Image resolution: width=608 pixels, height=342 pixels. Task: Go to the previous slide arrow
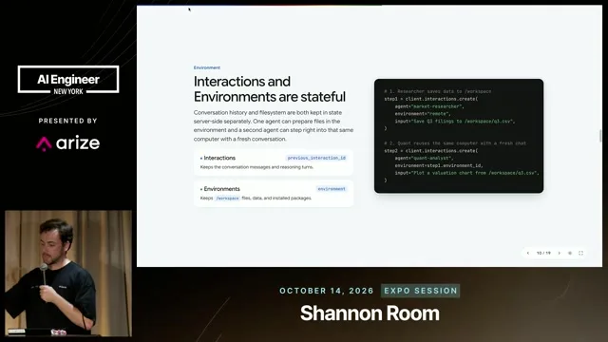528,253
